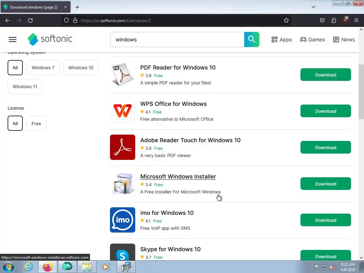Click the PDF Reader app icon
The height and width of the screenshot is (273, 364).
[x=123, y=75]
